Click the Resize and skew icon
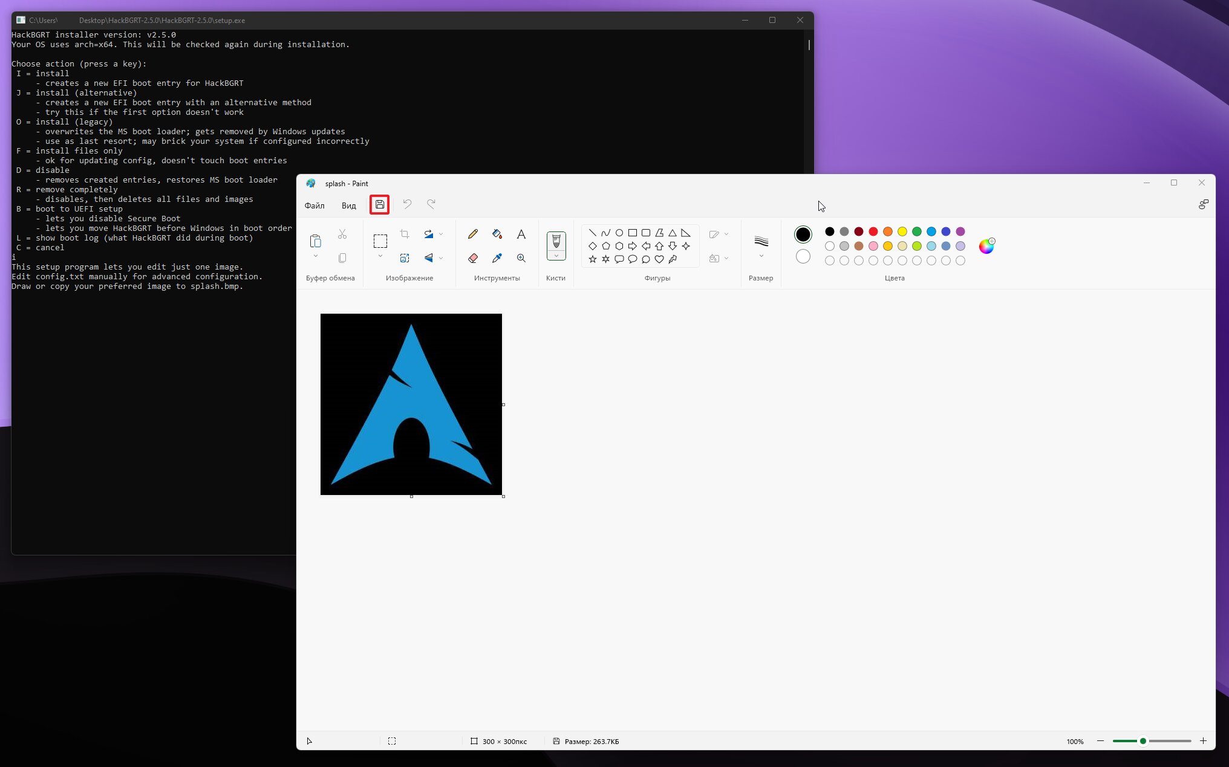The width and height of the screenshot is (1229, 767). (405, 258)
